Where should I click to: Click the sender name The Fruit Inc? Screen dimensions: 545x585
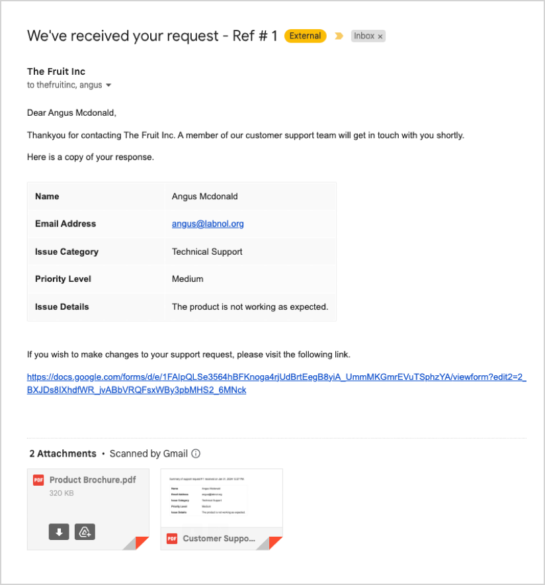pos(56,71)
